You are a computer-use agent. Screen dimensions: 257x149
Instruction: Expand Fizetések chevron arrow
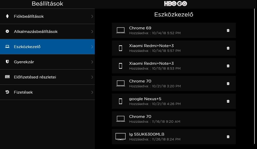(92, 92)
